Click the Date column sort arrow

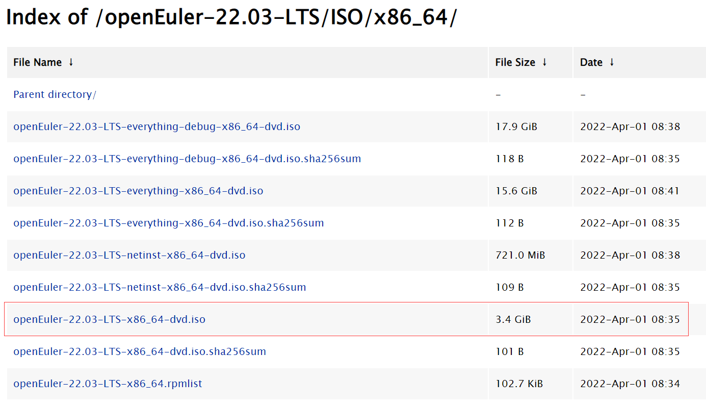click(x=613, y=62)
